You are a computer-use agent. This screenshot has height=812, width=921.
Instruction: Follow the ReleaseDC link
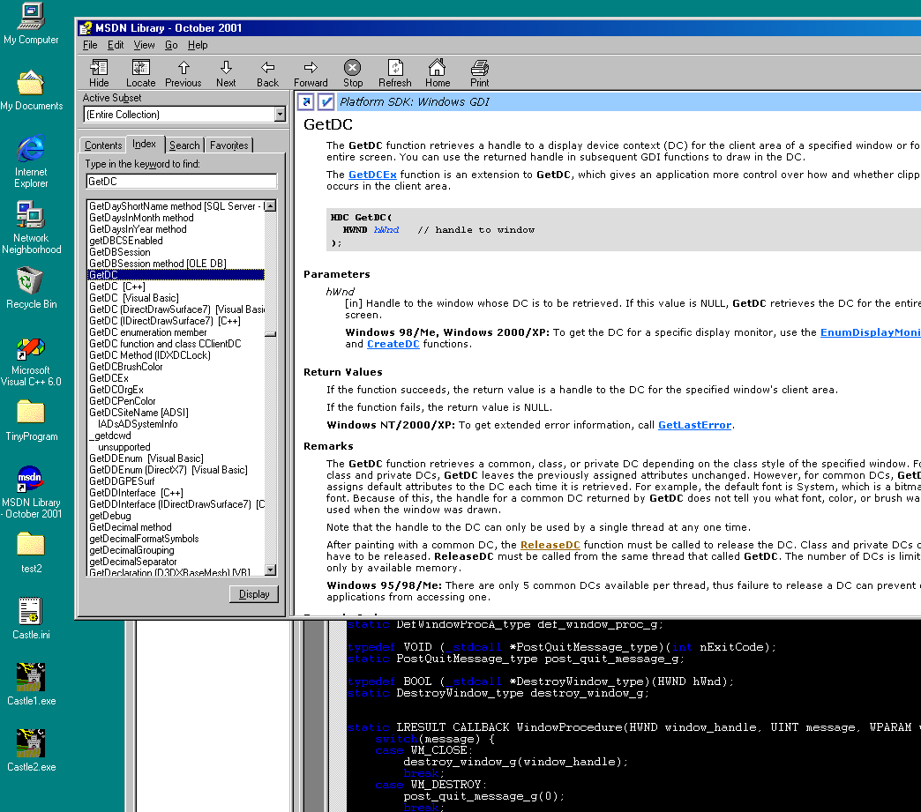[x=550, y=545]
